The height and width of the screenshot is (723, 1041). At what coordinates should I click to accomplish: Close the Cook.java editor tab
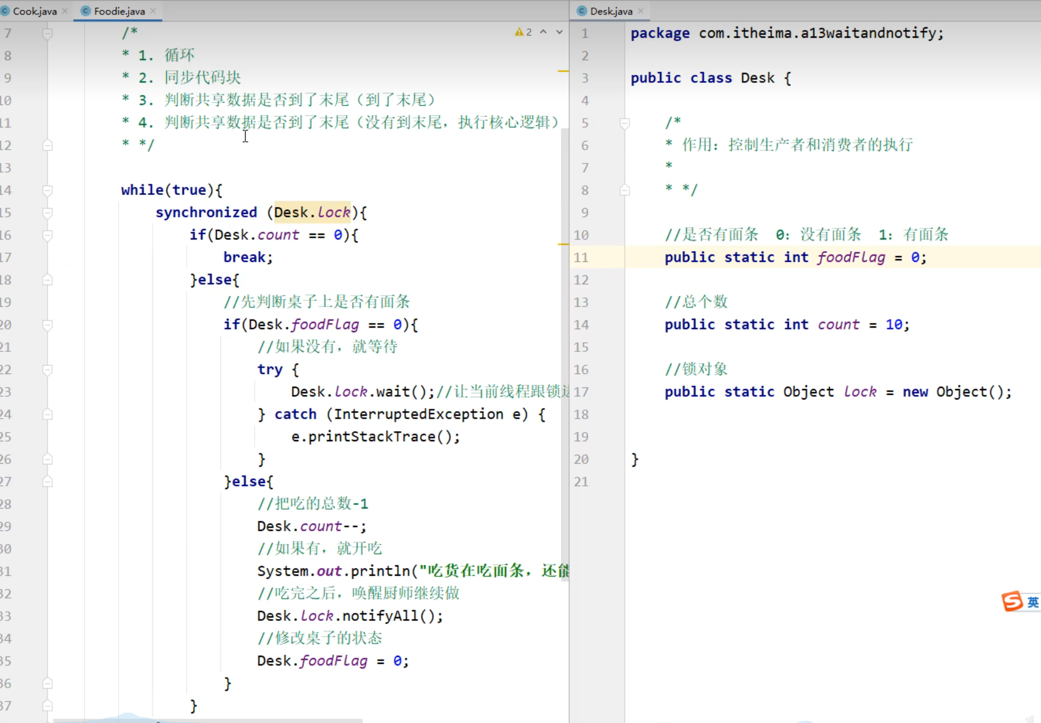pos(65,11)
